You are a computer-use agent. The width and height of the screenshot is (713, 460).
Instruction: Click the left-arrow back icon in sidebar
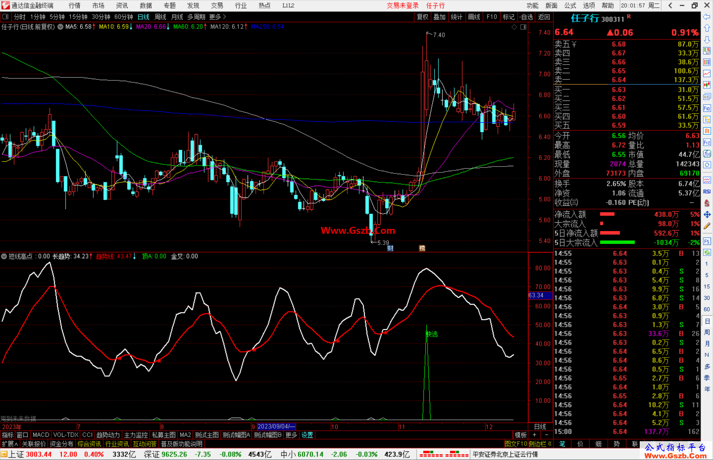(x=707, y=17)
